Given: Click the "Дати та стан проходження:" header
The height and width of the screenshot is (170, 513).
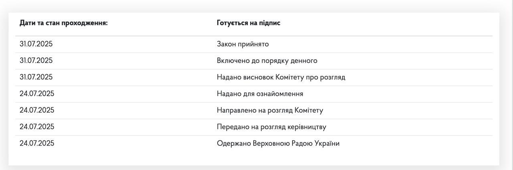Looking at the screenshot, I should (x=64, y=23).
